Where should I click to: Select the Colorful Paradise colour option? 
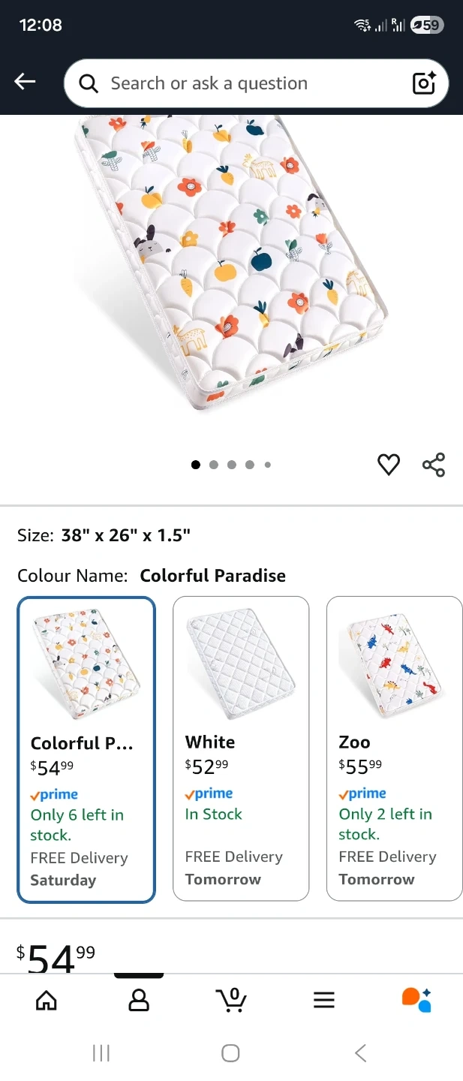pos(86,749)
